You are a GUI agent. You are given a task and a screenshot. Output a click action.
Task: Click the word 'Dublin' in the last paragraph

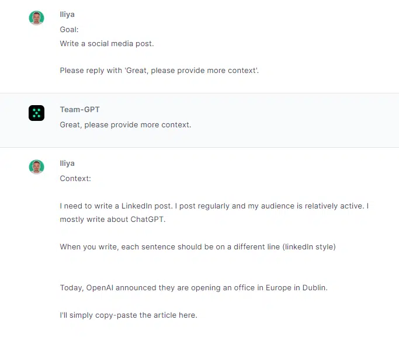coord(314,288)
